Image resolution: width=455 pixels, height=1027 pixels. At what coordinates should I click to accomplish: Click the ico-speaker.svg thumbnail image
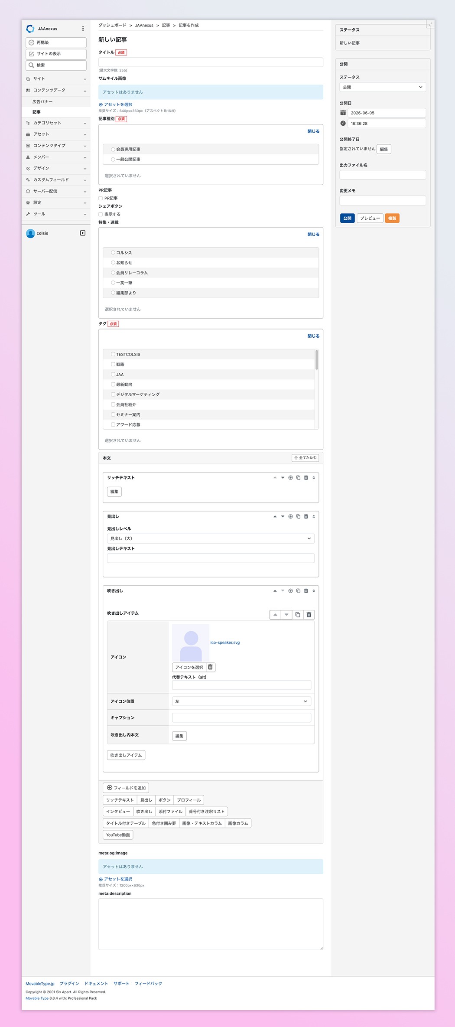coord(191,642)
